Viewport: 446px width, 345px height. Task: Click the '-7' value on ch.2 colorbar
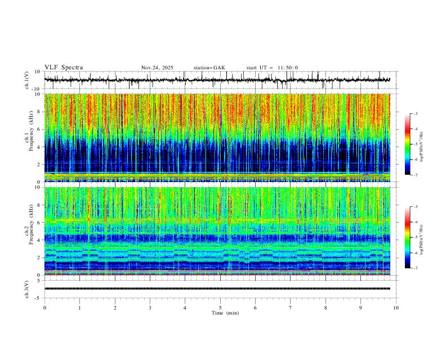click(x=415, y=268)
